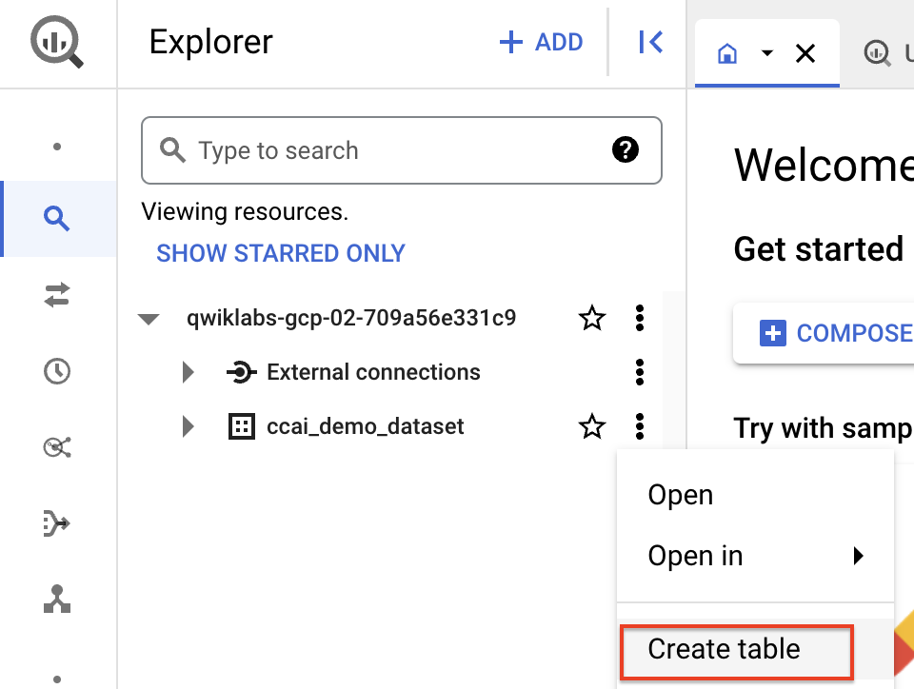Star the qwiklabs-gcp-02 project

[x=592, y=318]
